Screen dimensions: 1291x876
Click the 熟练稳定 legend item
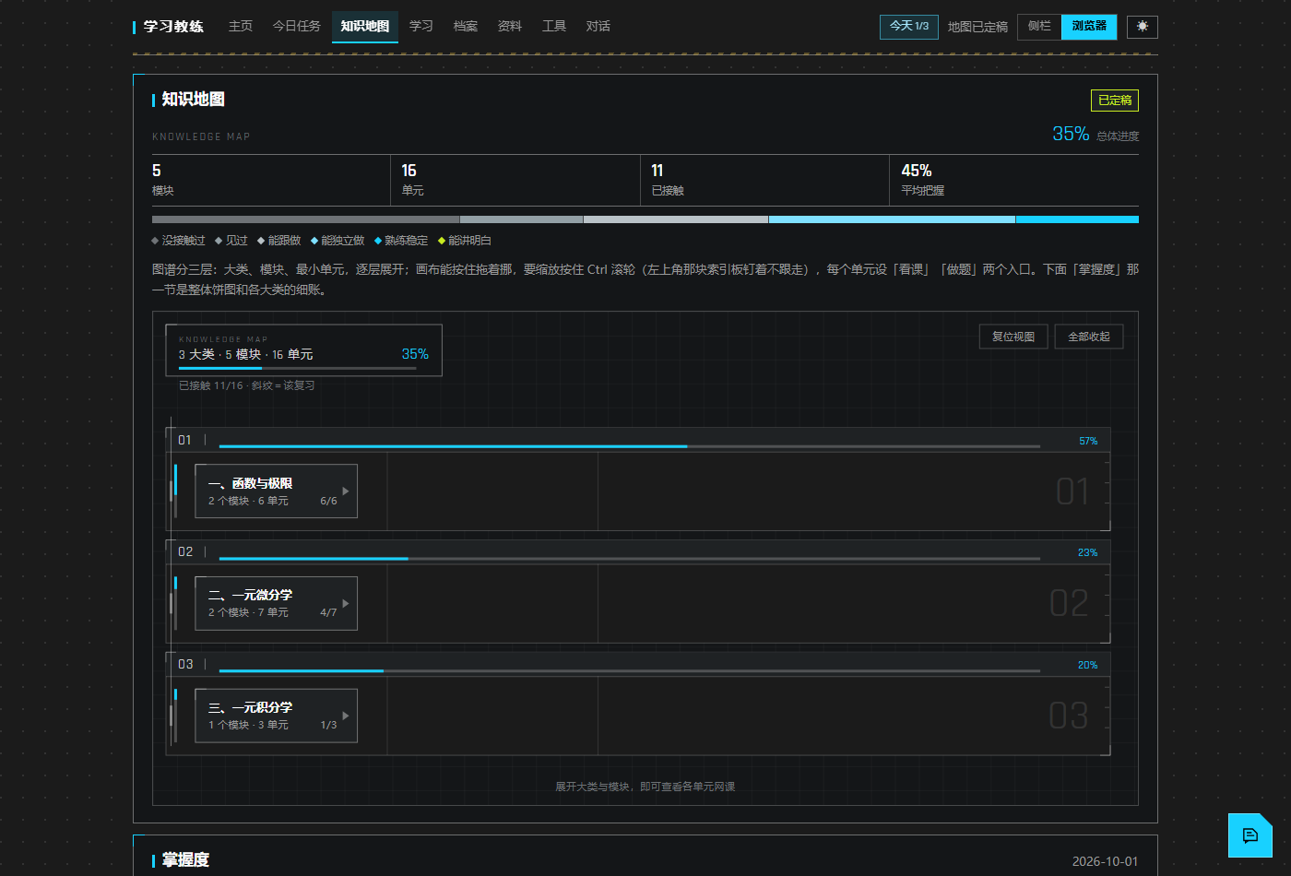(x=401, y=241)
